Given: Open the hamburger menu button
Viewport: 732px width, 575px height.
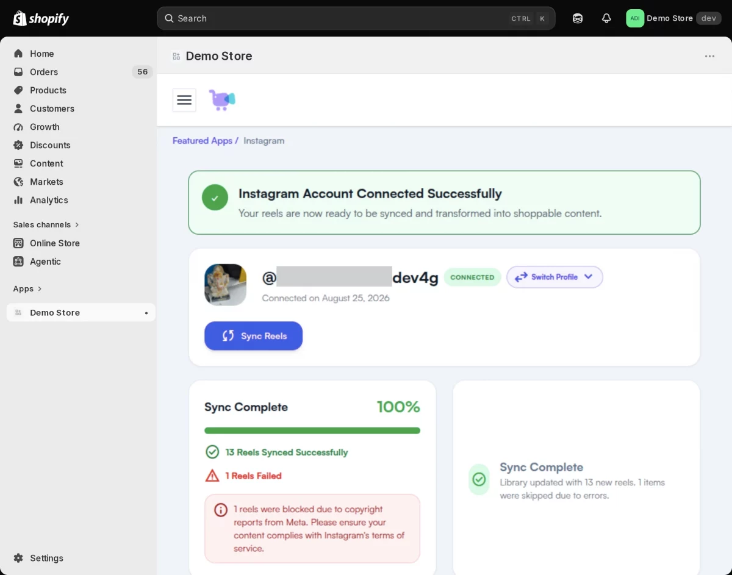Looking at the screenshot, I should pyautogui.click(x=184, y=100).
